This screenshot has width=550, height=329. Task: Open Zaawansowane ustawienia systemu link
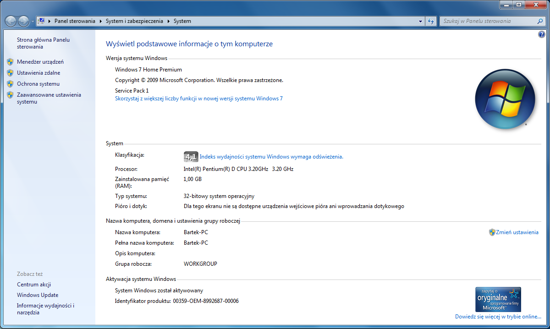[x=49, y=98]
